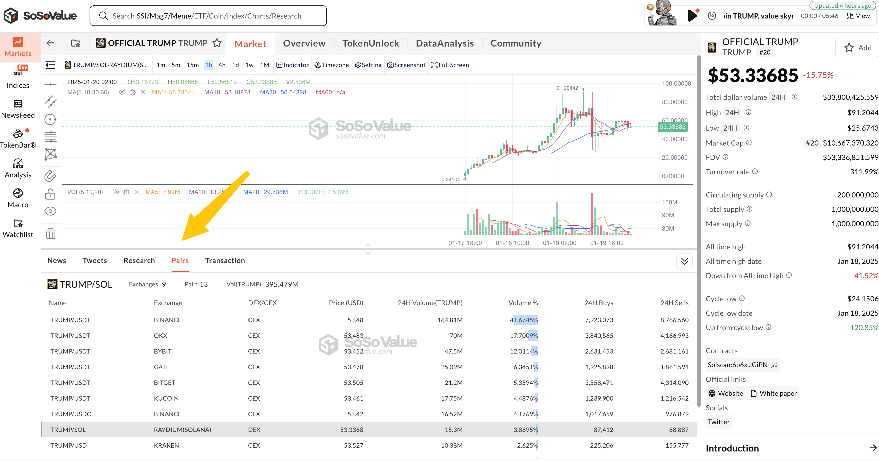Open the TRUMP/SOL-RAYDIUM pair selector
This screenshot has width=879, height=461.
pos(107,65)
